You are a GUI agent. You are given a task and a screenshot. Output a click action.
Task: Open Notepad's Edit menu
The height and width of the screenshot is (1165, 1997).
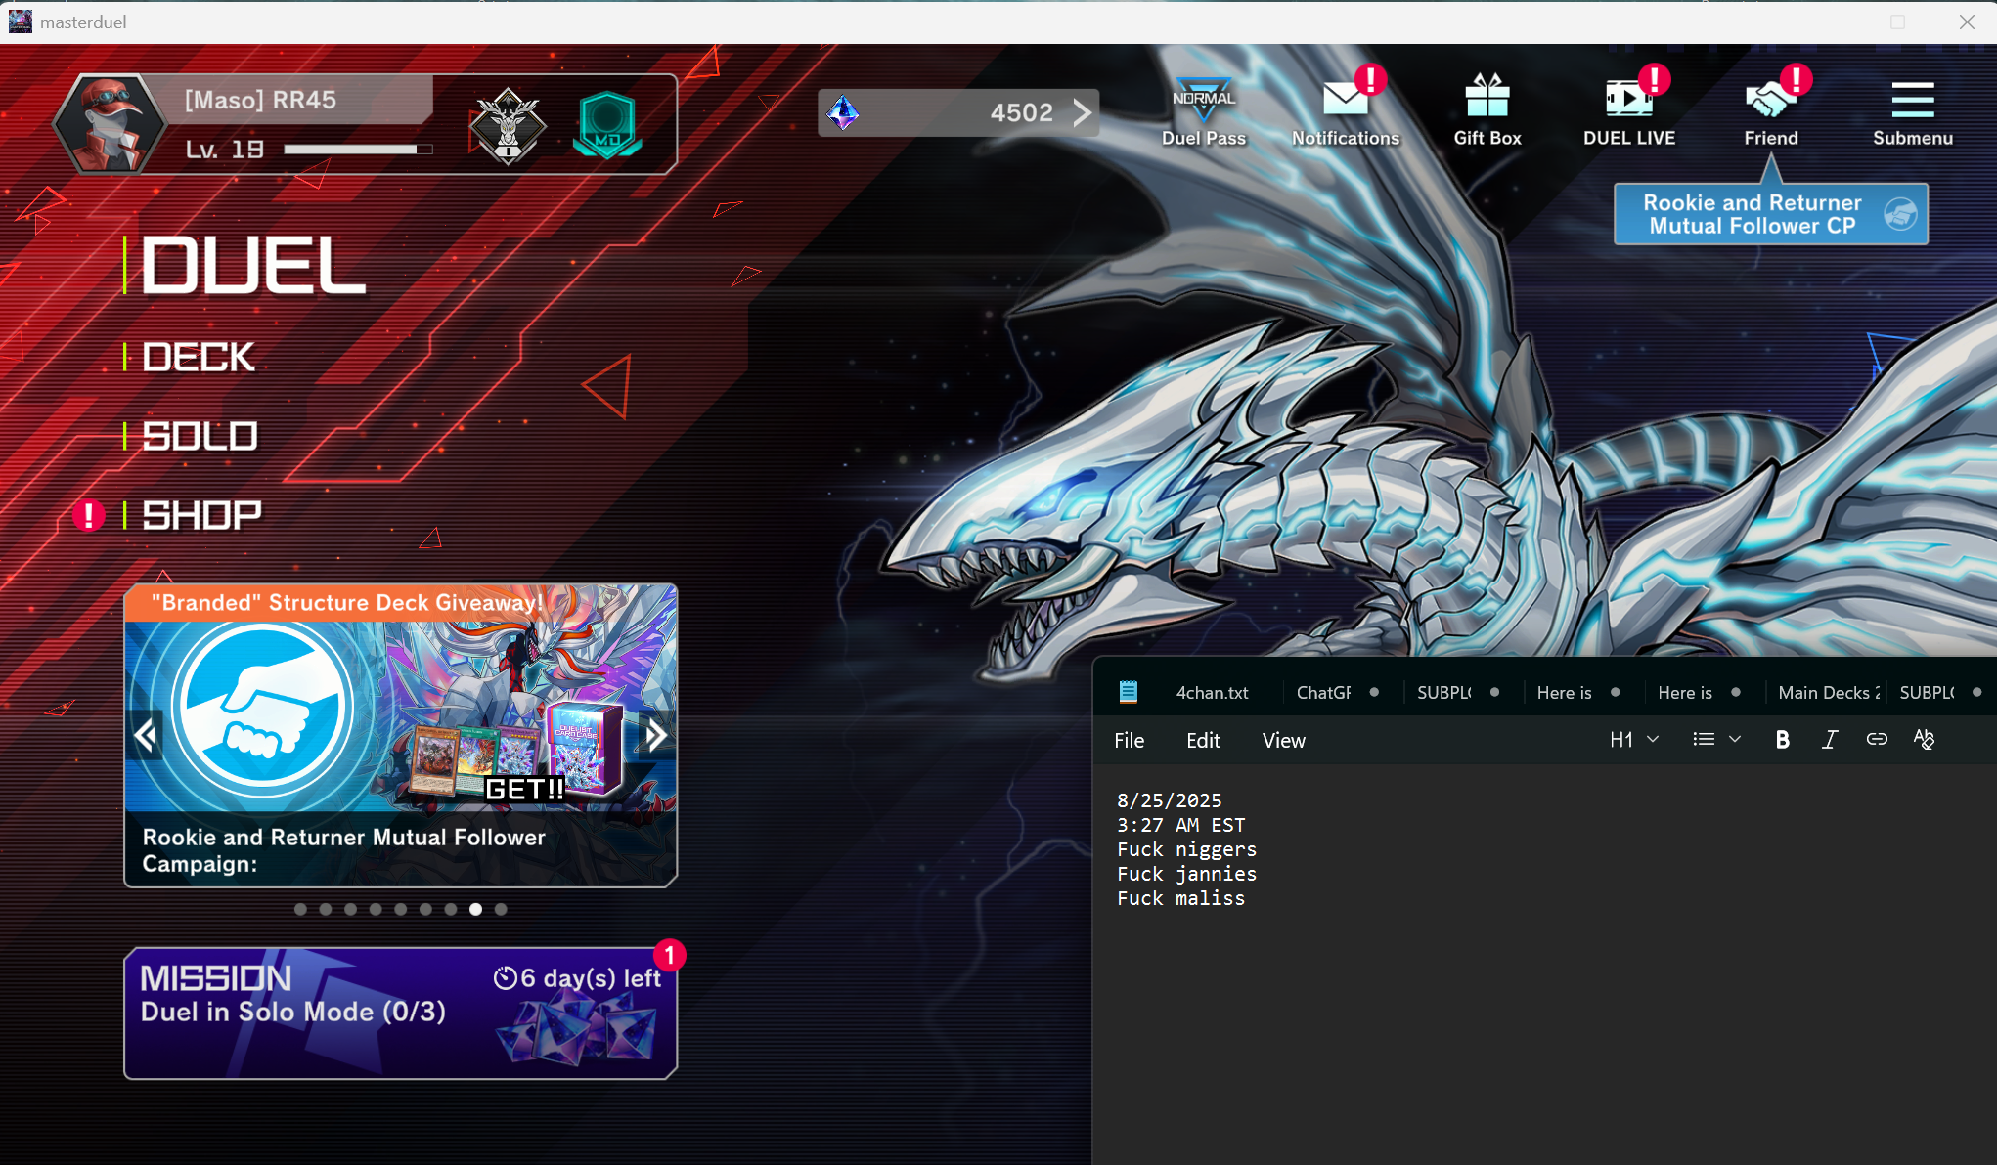pos(1203,740)
